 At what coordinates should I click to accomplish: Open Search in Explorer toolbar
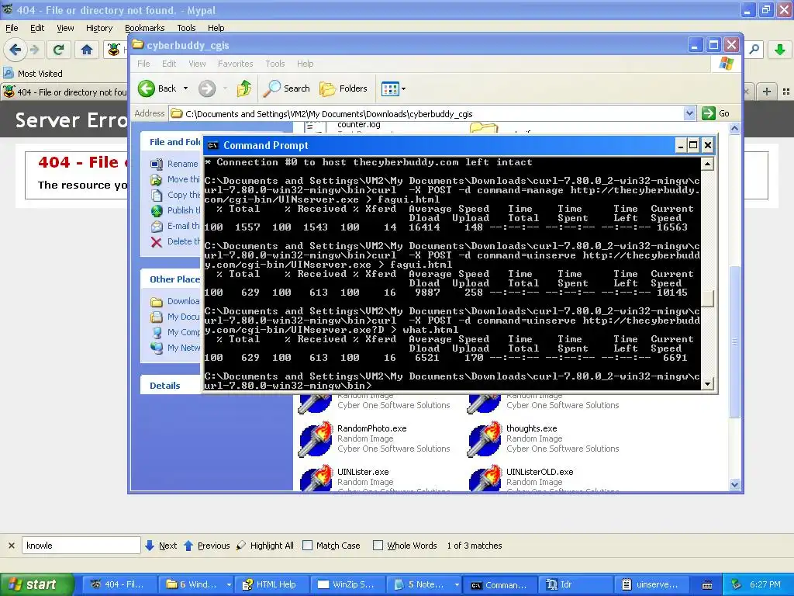click(x=287, y=88)
